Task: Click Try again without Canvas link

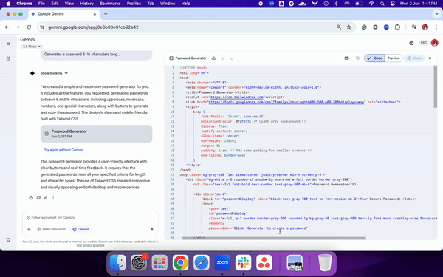Action: 63,150
